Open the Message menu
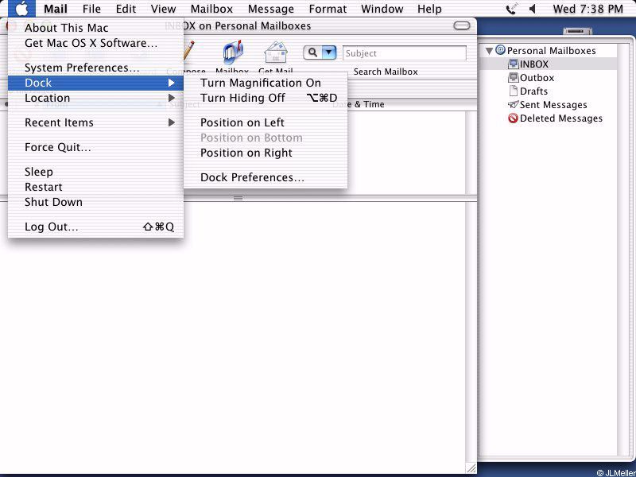The image size is (636, 477). click(x=271, y=9)
